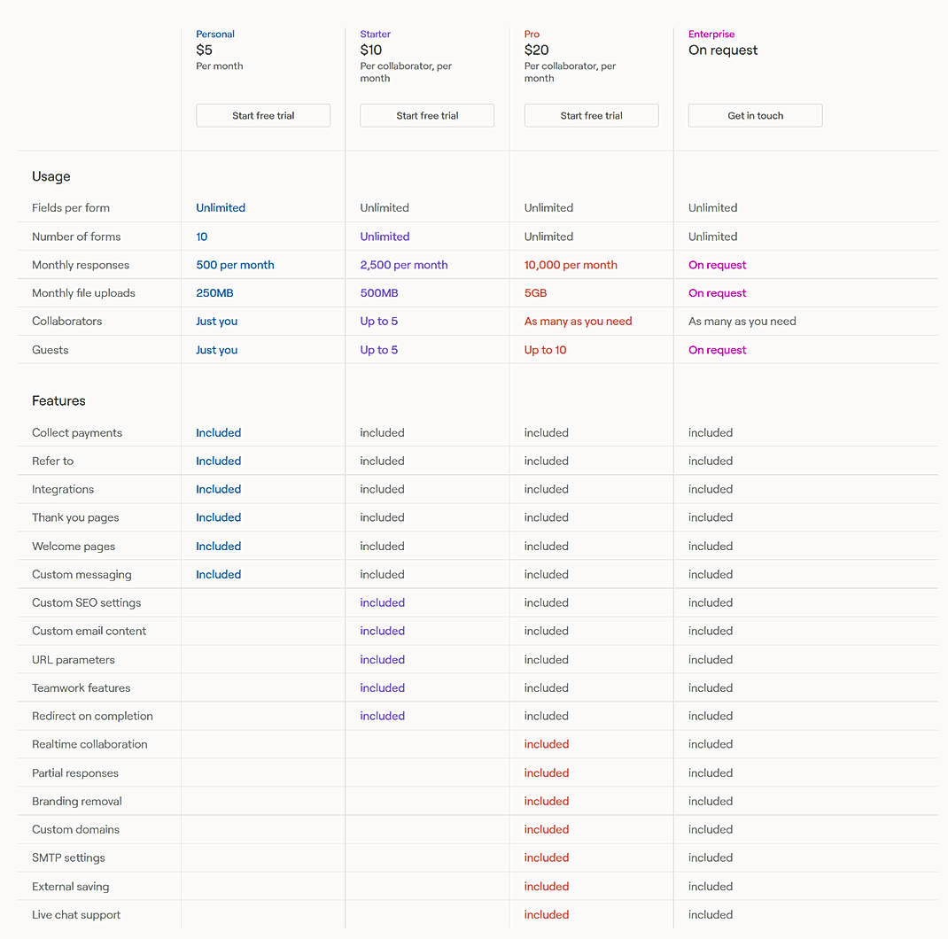Click the Unlimited fields link under Personal

click(220, 207)
